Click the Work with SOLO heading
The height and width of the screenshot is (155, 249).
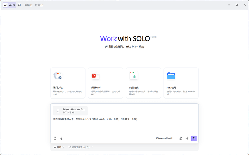125,38
